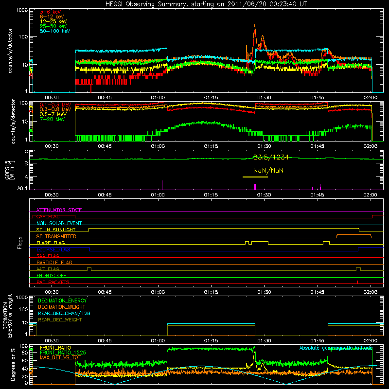Click the NaN/NaN annotation text
Screen dimensions: 389x389
[x=268, y=171]
